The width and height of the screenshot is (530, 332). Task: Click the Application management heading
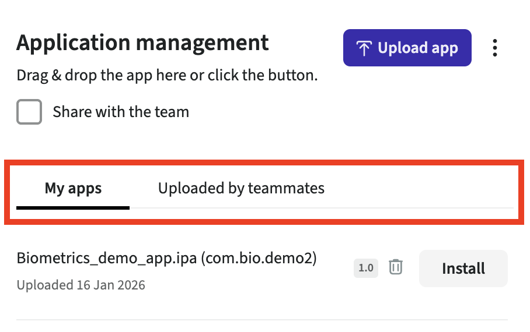142,43
